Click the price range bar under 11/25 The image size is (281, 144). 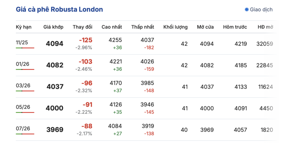pos(25,48)
